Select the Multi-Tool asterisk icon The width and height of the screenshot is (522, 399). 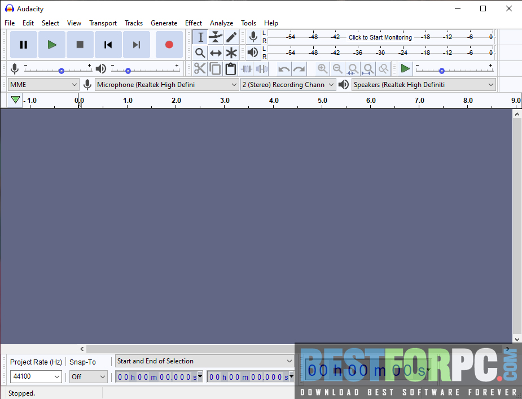231,53
